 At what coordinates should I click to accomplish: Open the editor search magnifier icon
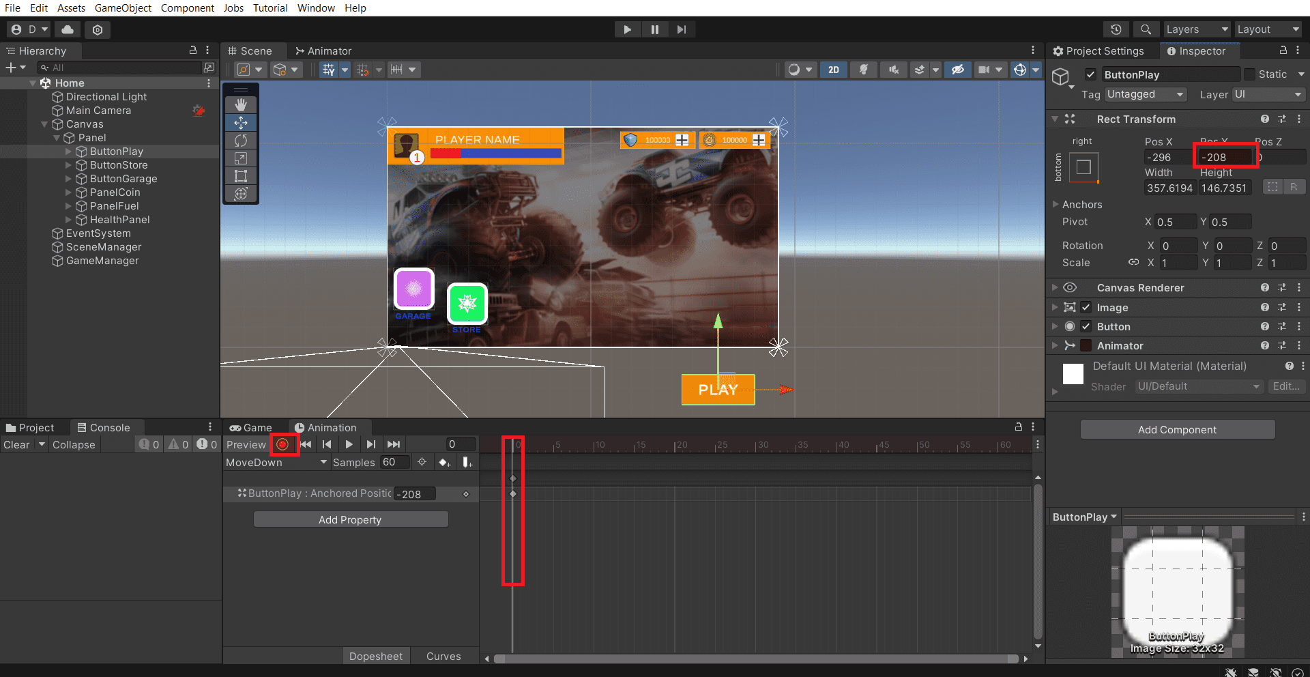[x=1146, y=29]
